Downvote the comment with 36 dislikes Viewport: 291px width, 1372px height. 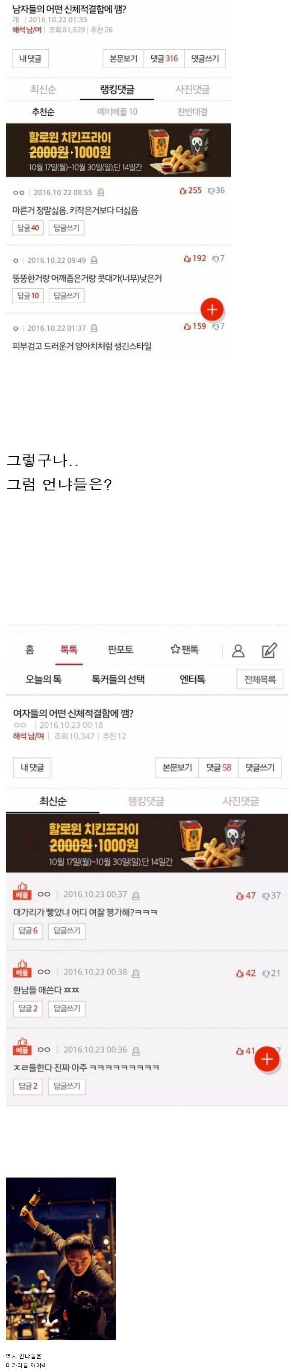(x=211, y=191)
